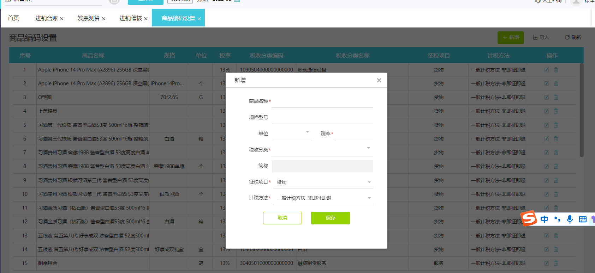The image size is (595, 273).
Task: Click the 规格型号 input field
Action: (322, 117)
